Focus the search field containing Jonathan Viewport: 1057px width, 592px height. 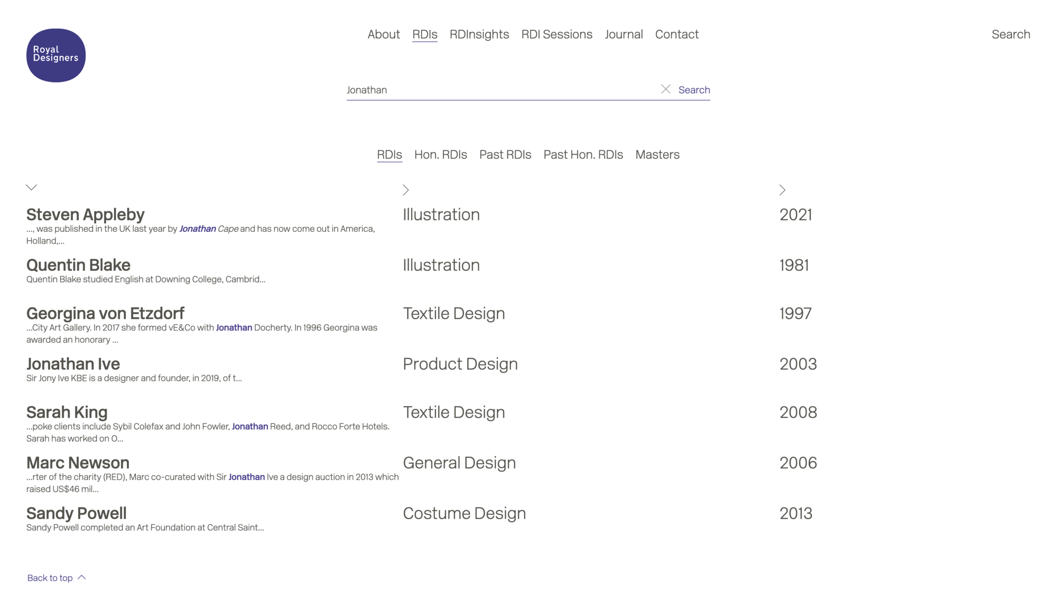click(497, 90)
